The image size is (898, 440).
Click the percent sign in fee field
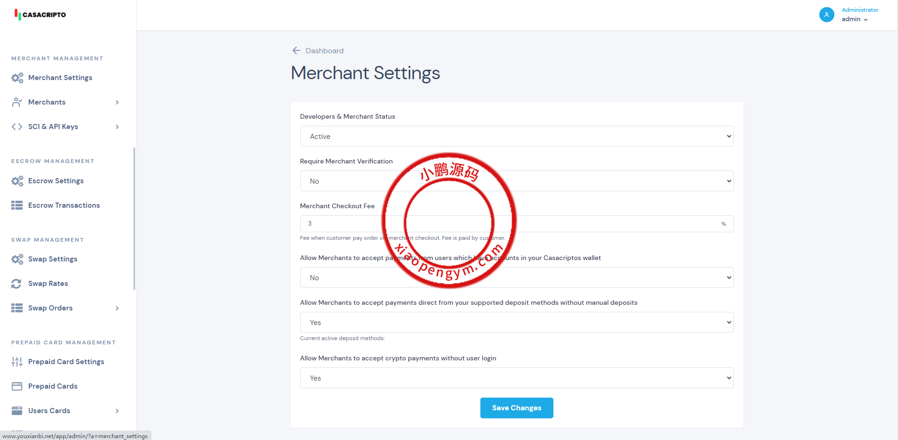click(x=724, y=224)
